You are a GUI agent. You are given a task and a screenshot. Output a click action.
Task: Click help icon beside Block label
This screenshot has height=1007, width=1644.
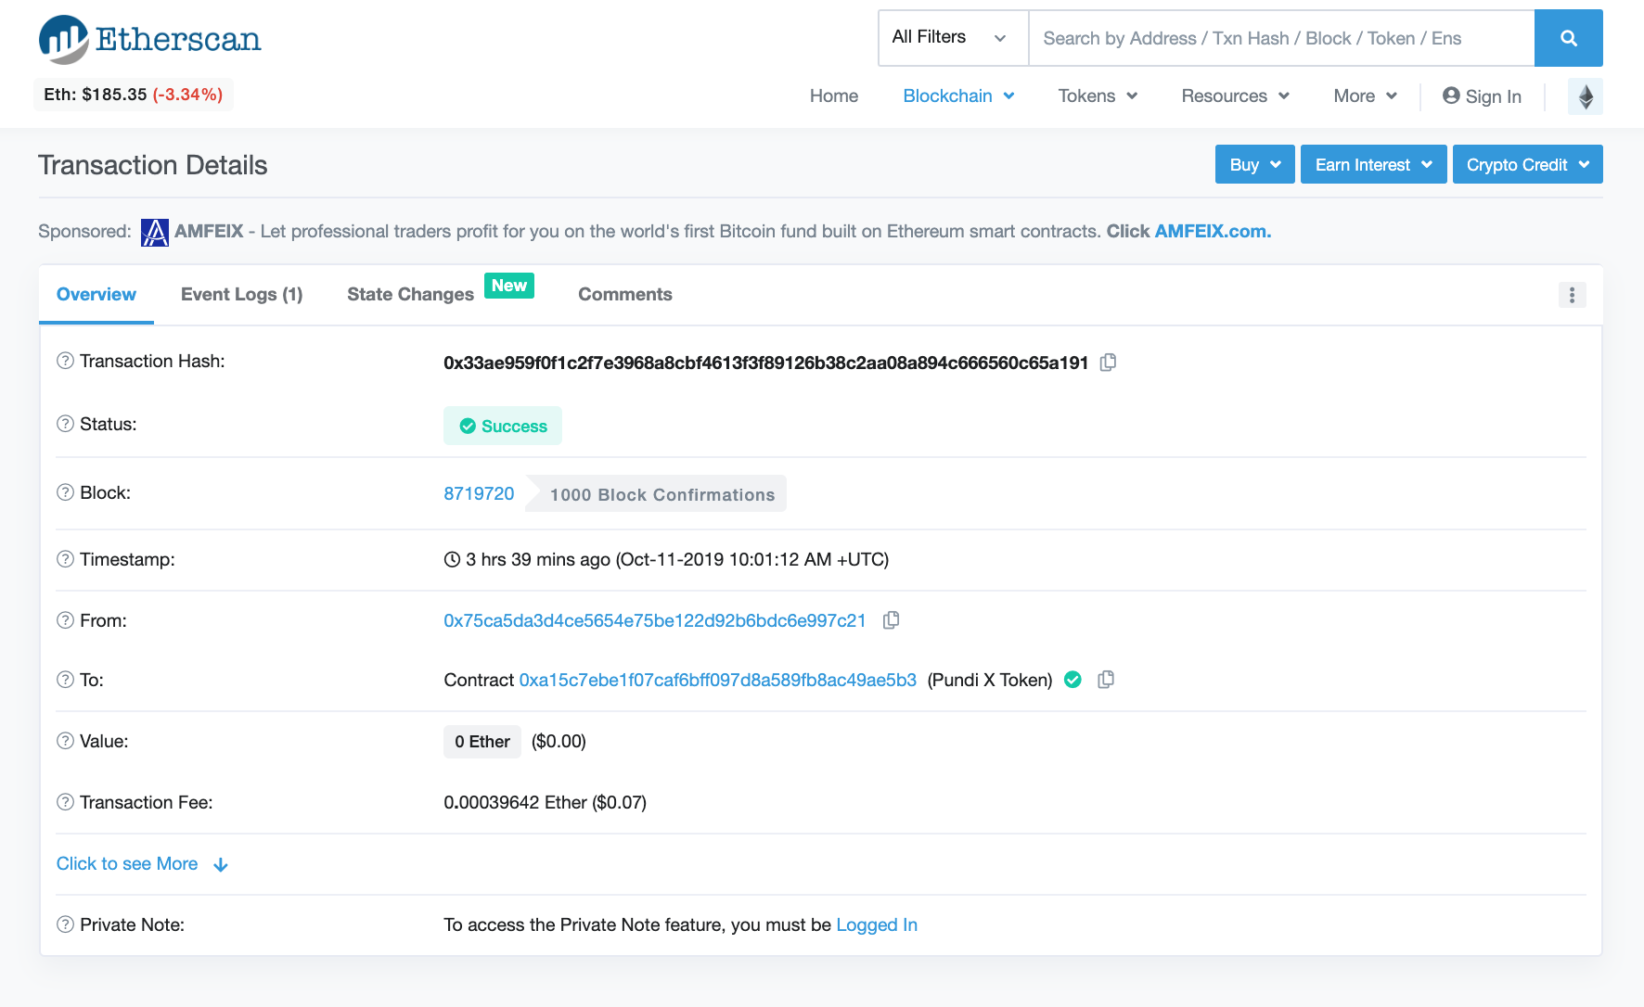(65, 492)
